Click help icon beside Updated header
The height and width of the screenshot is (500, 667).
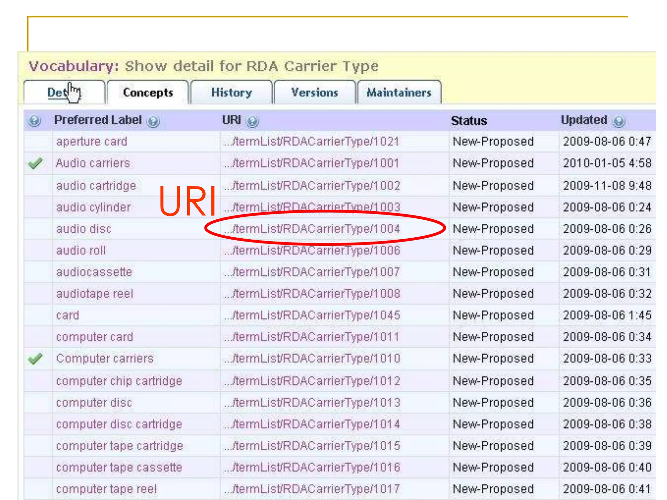tap(618, 121)
